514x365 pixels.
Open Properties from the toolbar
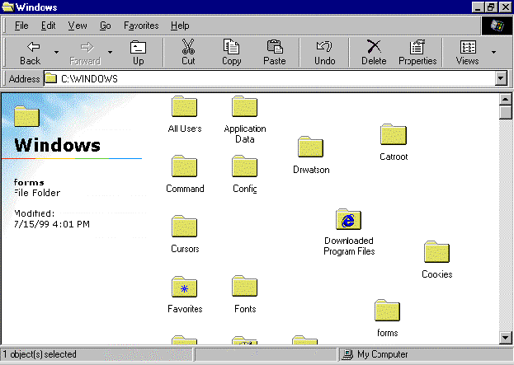(x=417, y=52)
